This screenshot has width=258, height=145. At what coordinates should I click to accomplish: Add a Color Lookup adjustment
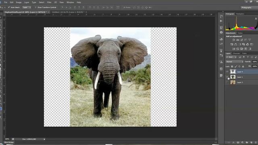[252, 44]
